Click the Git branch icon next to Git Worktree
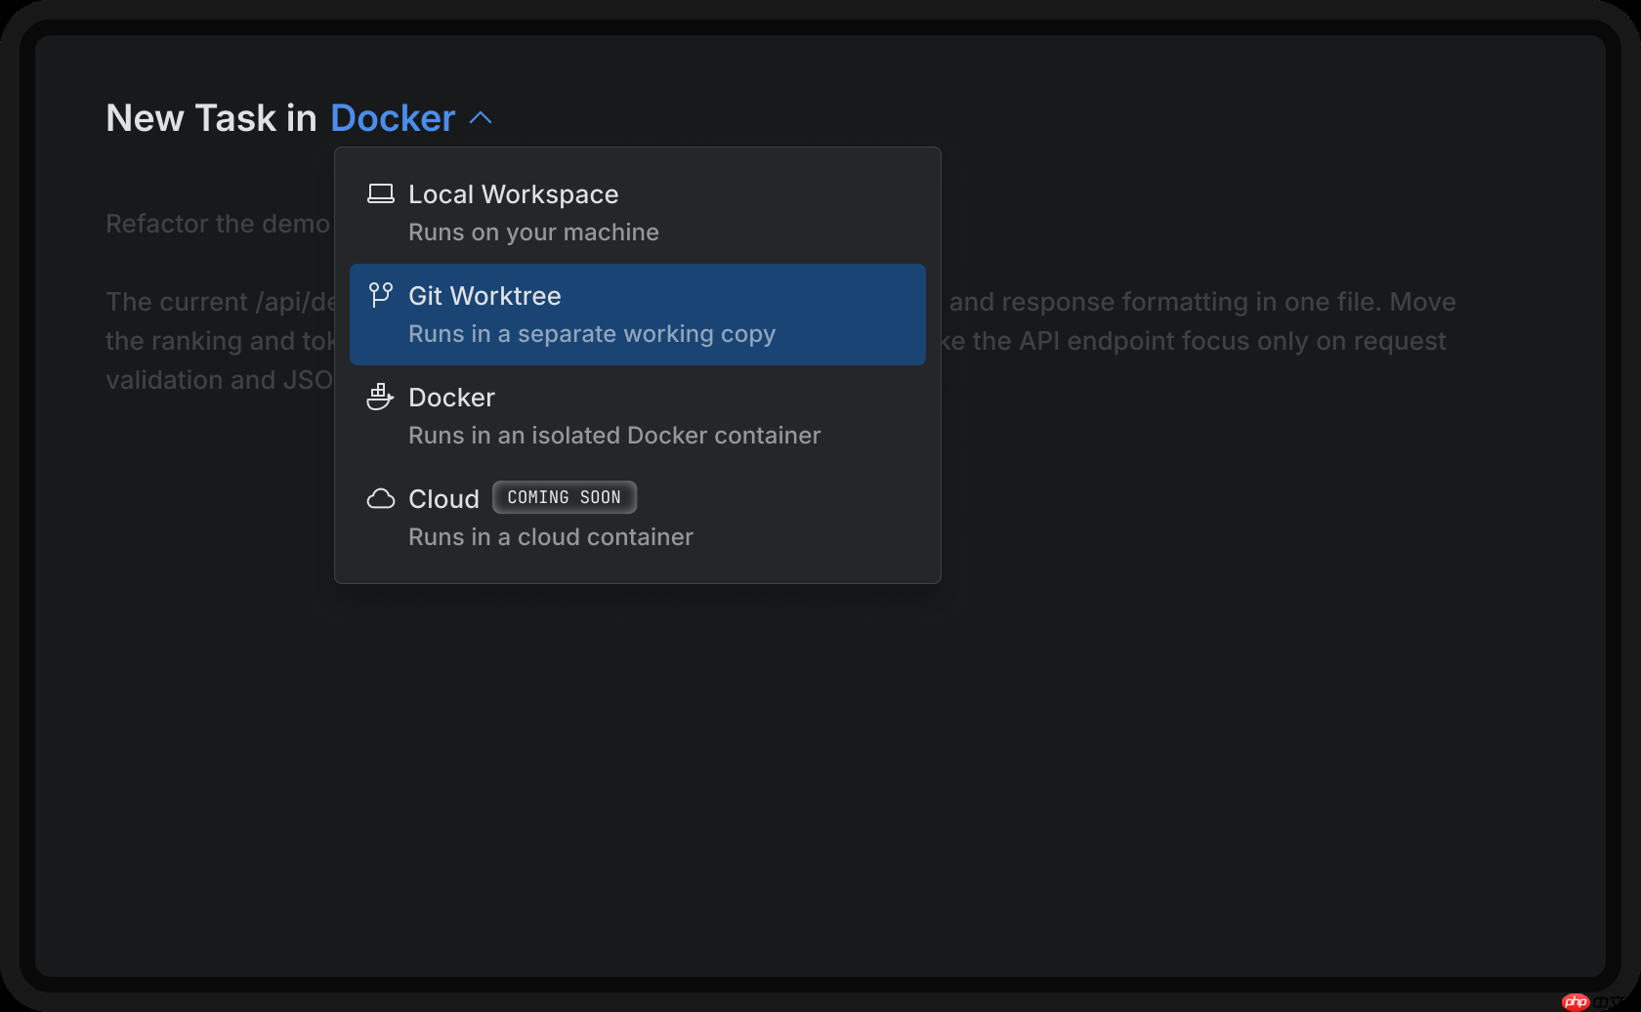 [380, 294]
